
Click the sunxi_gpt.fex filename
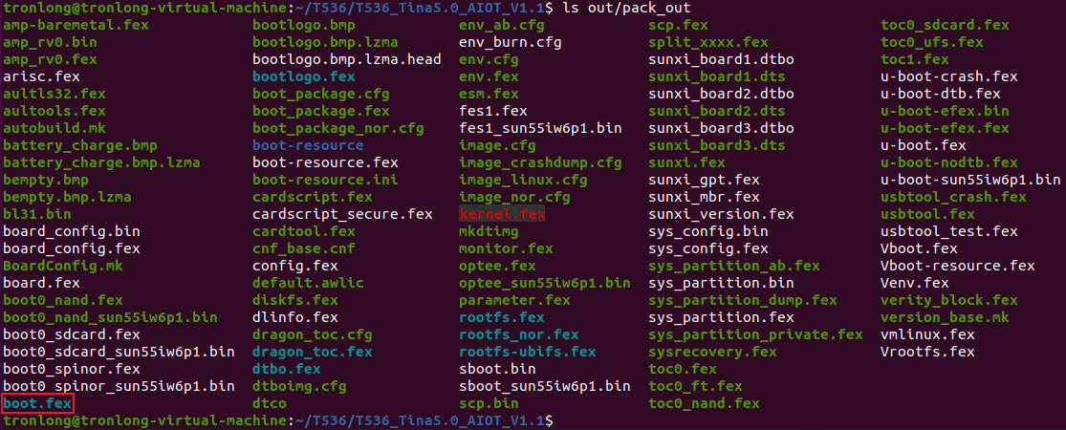point(705,180)
